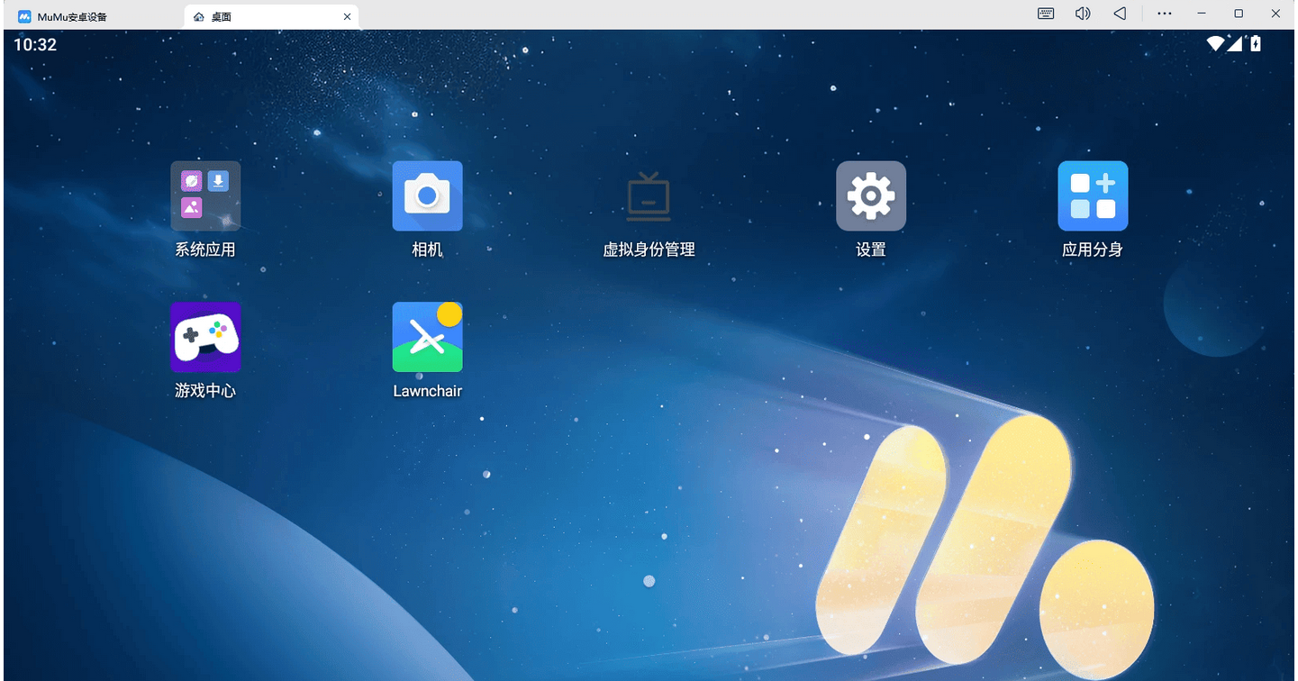Click the 虚拟身份管理 label text
Image resolution: width=1298 pixels, height=681 pixels.
[649, 250]
